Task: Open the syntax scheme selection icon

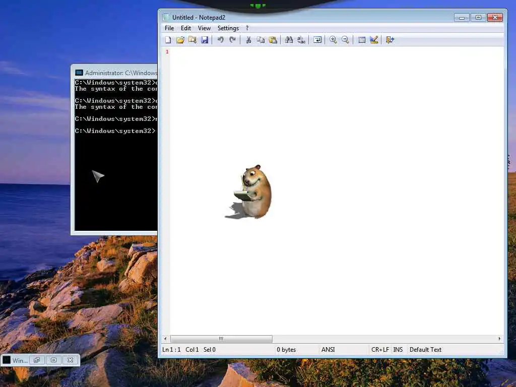Action: [362, 40]
